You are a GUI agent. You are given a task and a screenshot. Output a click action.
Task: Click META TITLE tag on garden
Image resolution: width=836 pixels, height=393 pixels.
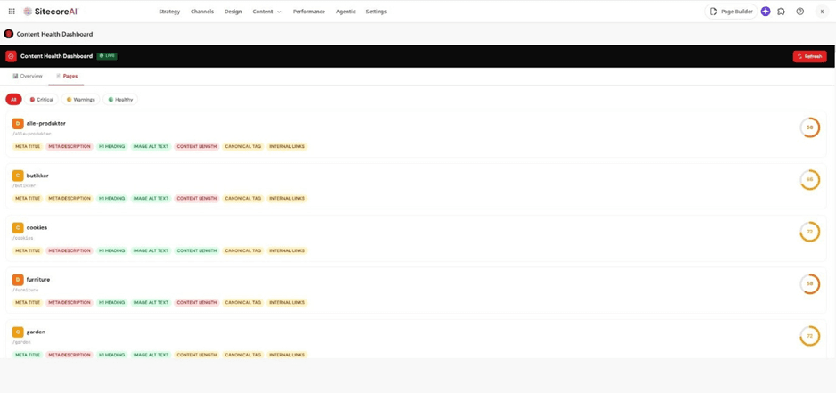pyautogui.click(x=28, y=355)
